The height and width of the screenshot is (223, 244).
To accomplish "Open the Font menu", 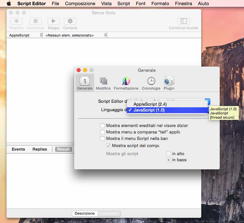I will (140, 4).
